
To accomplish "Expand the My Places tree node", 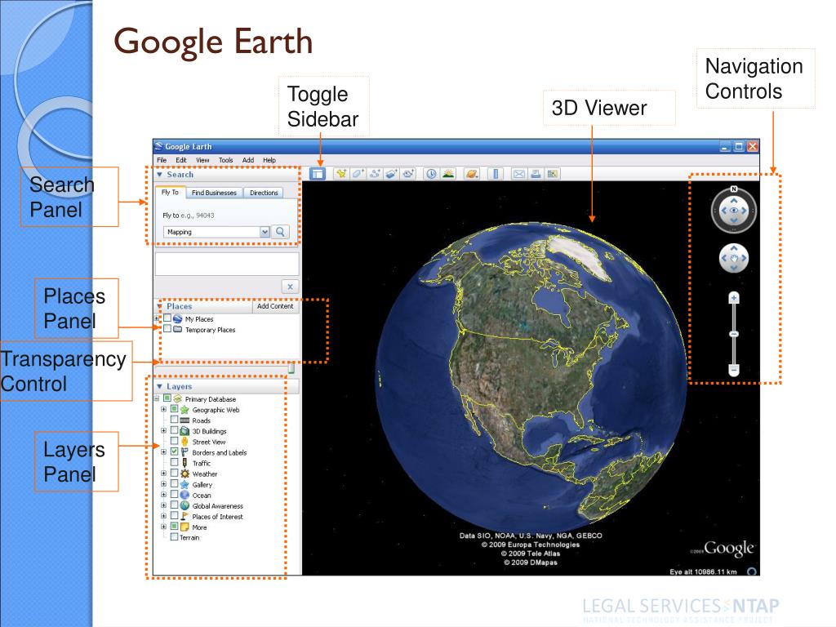I will coord(158,319).
